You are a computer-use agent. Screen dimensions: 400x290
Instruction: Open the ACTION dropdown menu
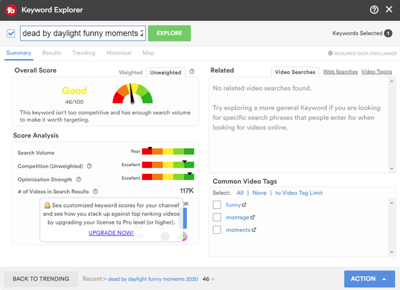point(369,279)
